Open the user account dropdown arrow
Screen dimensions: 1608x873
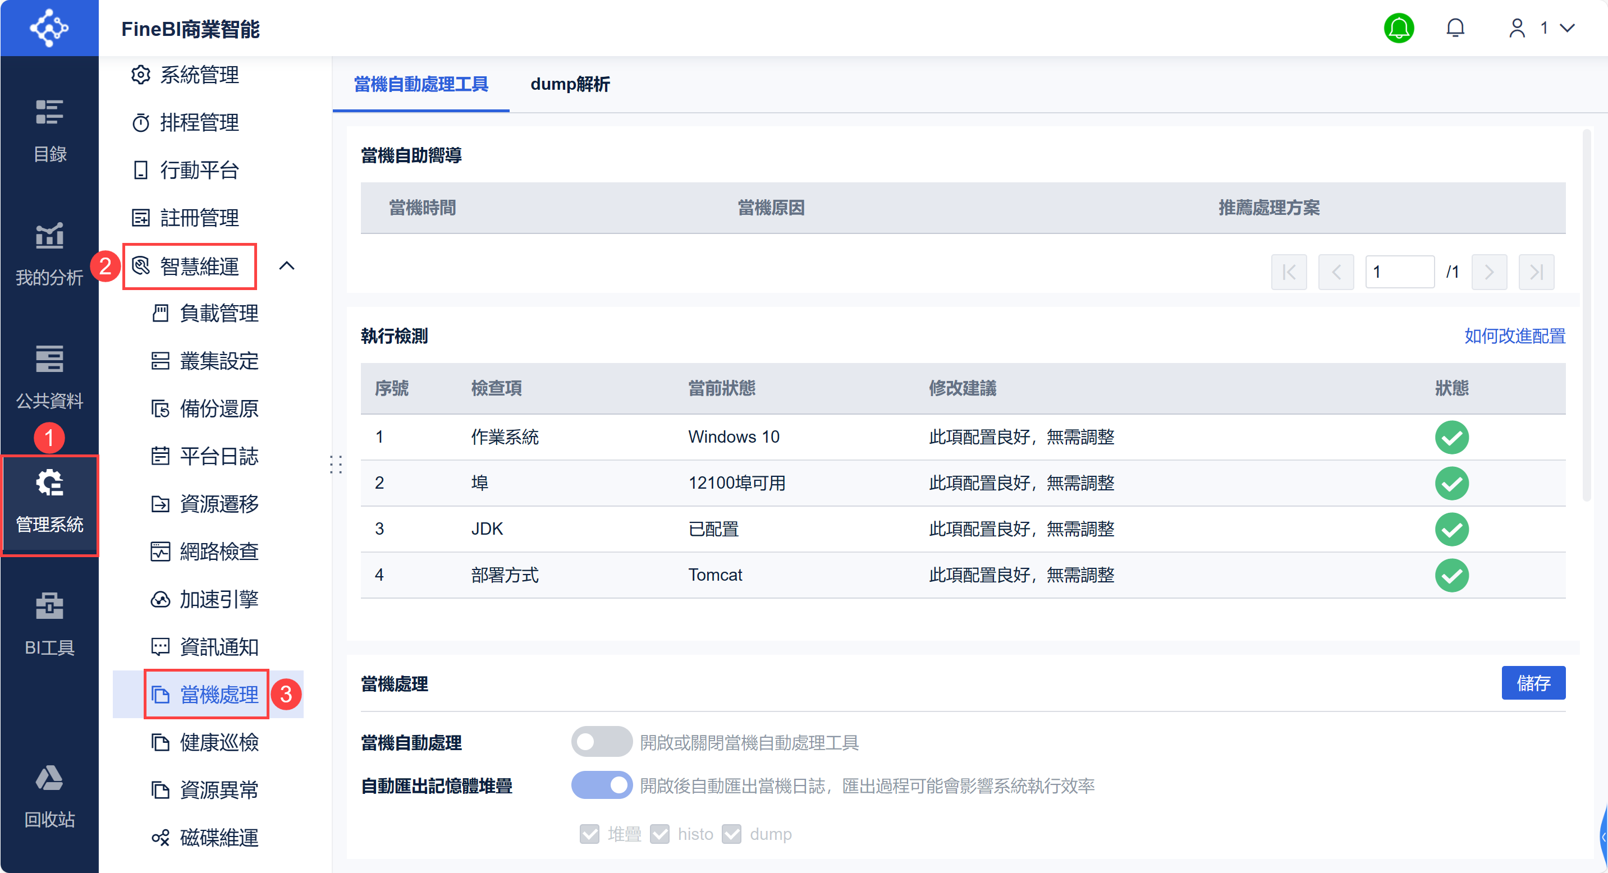pos(1567,28)
